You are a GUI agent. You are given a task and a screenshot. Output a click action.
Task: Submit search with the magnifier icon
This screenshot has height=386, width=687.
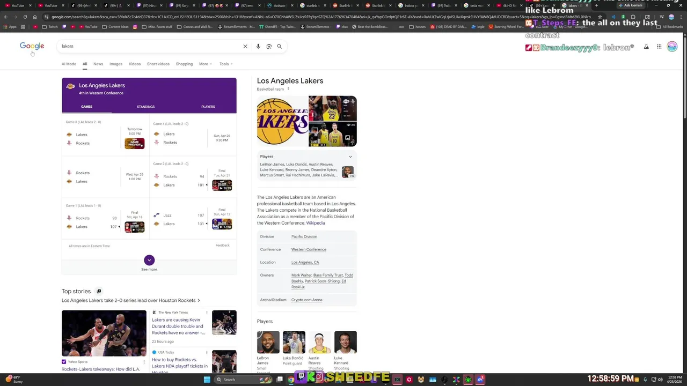(279, 46)
